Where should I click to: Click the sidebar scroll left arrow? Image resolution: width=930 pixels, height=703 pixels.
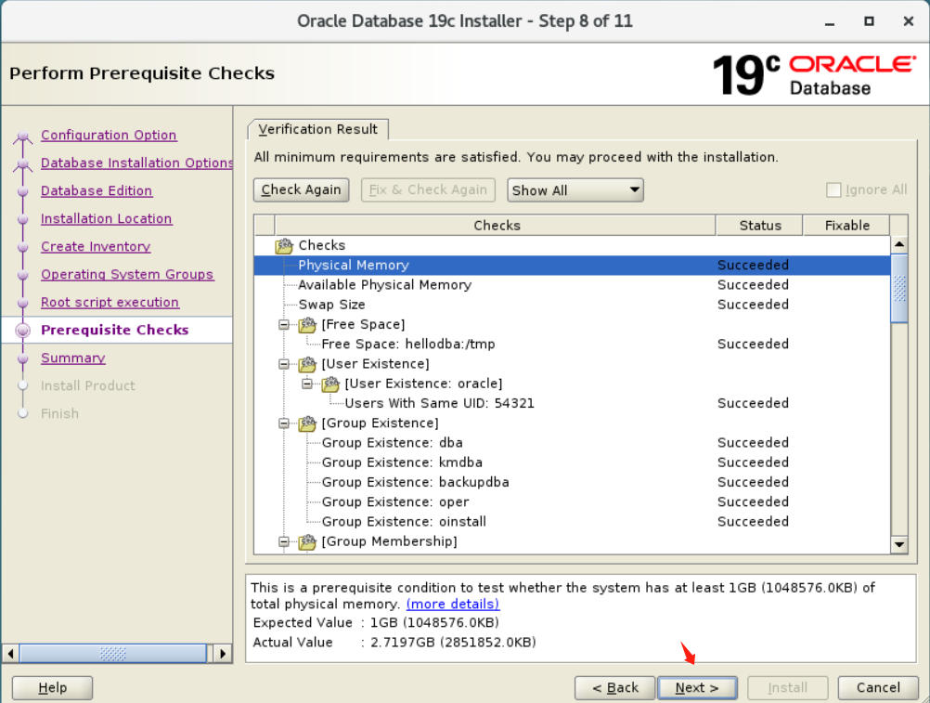point(11,654)
